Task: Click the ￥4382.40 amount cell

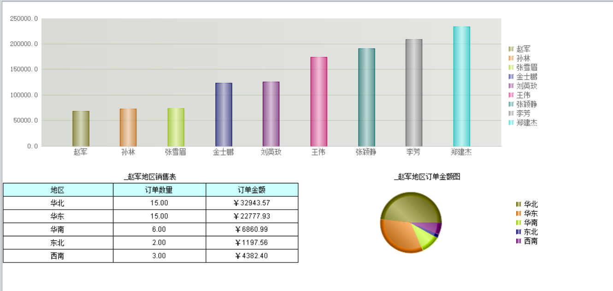Action: (252, 256)
